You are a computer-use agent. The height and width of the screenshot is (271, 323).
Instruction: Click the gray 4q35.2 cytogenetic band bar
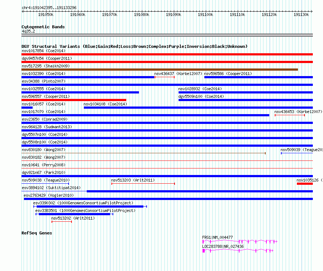pos(167,35)
